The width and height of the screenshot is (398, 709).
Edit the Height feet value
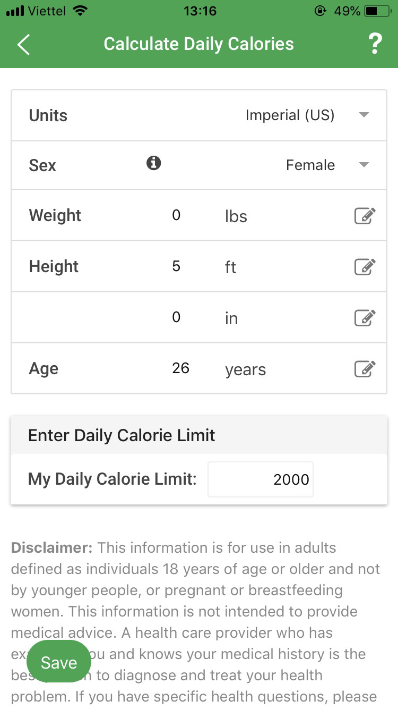[x=365, y=266]
